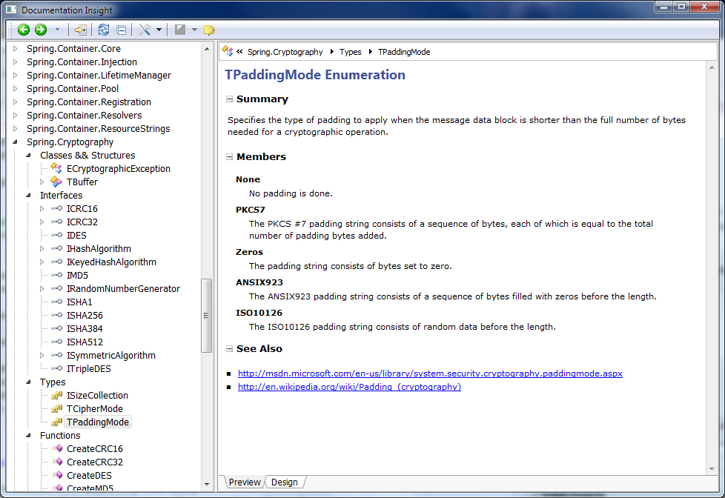This screenshot has width=725, height=498.
Task: Click TPaddingMode in the breadcrumb
Action: (404, 52)
